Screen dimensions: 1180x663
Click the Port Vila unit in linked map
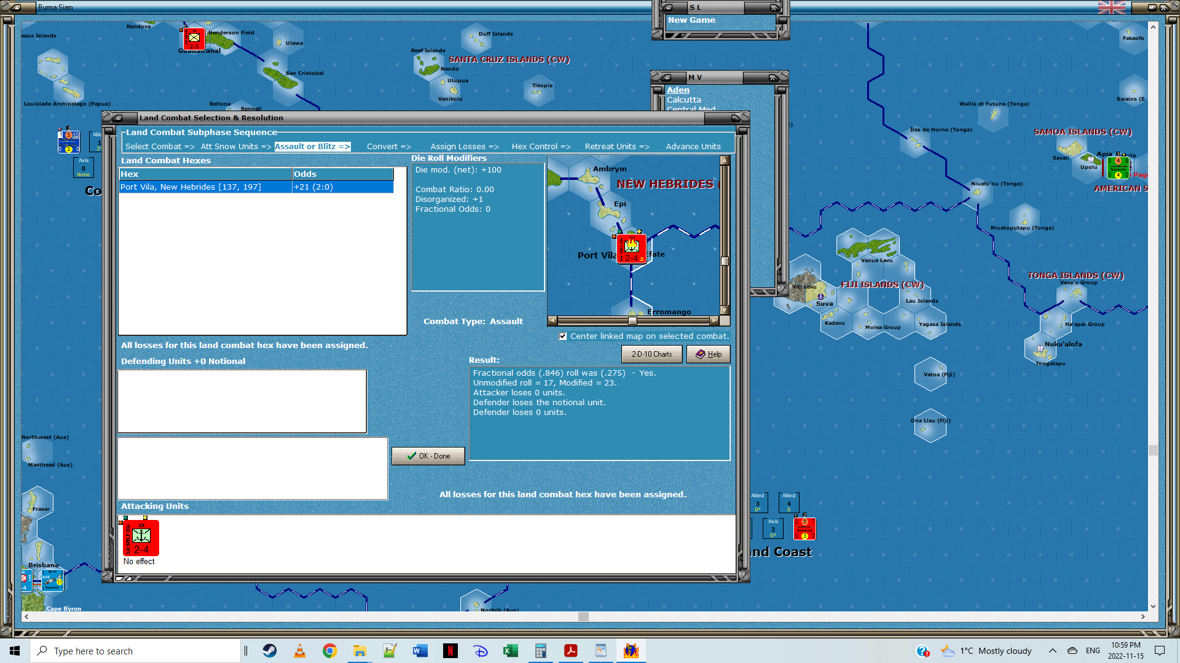point(632,249)
